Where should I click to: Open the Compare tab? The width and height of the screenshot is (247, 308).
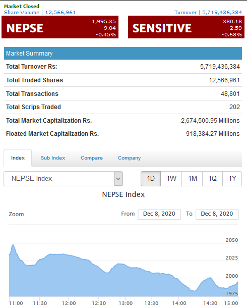click(x=92, y=158)
